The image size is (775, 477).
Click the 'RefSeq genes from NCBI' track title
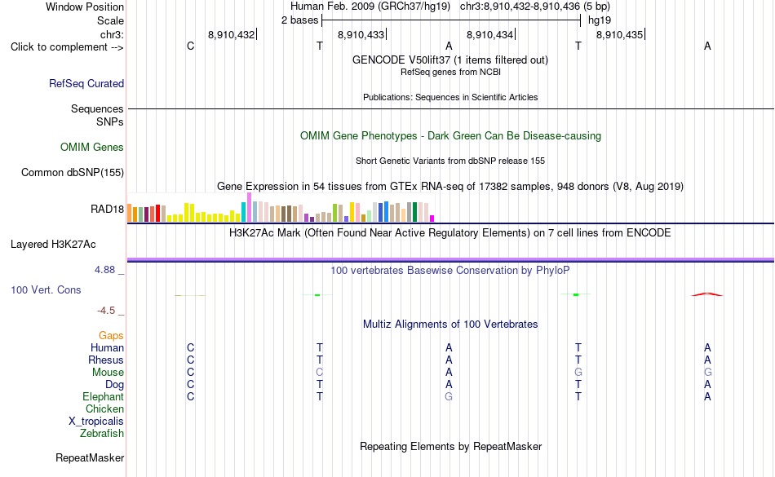(450, 72)
